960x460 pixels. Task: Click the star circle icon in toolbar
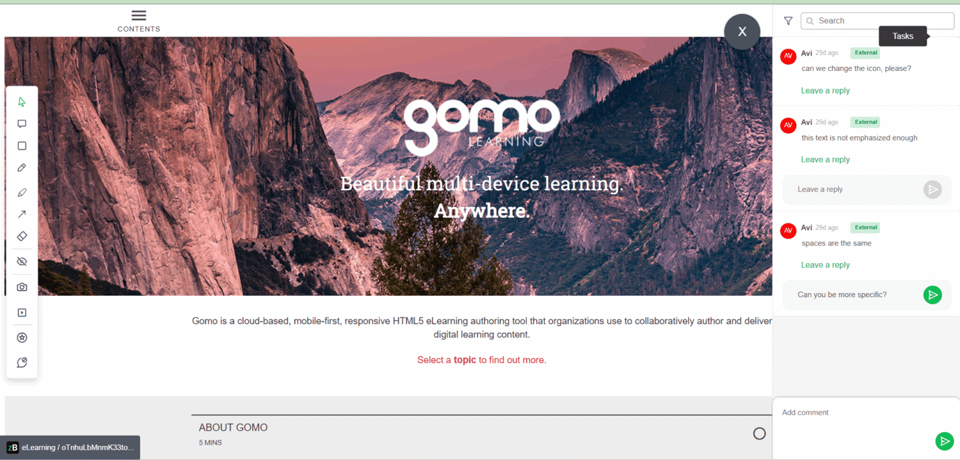22,337
